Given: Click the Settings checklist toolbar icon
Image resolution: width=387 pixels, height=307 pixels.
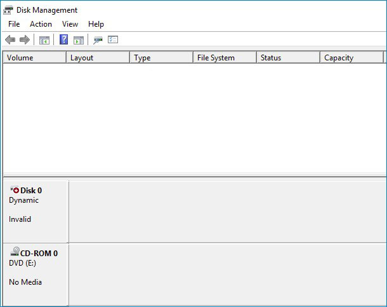Looking at the screenshot, I should tap(113, 40).
